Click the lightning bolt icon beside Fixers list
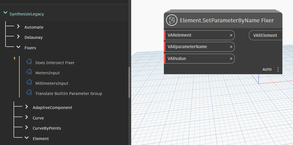Image resolution: width=293 pixels, height=145 pixels. pos(15,58)
